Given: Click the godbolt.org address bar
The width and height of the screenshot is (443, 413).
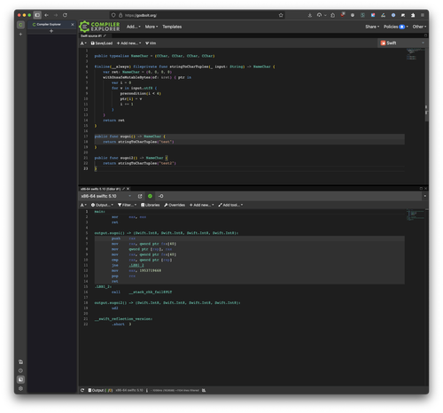Looking at the screenshot, I should click(x=198, y=15).
